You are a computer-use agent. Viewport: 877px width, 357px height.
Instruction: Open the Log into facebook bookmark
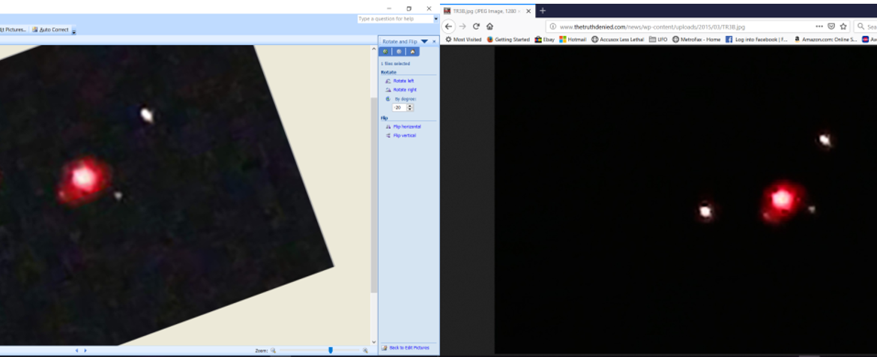(x=756, y=40)
